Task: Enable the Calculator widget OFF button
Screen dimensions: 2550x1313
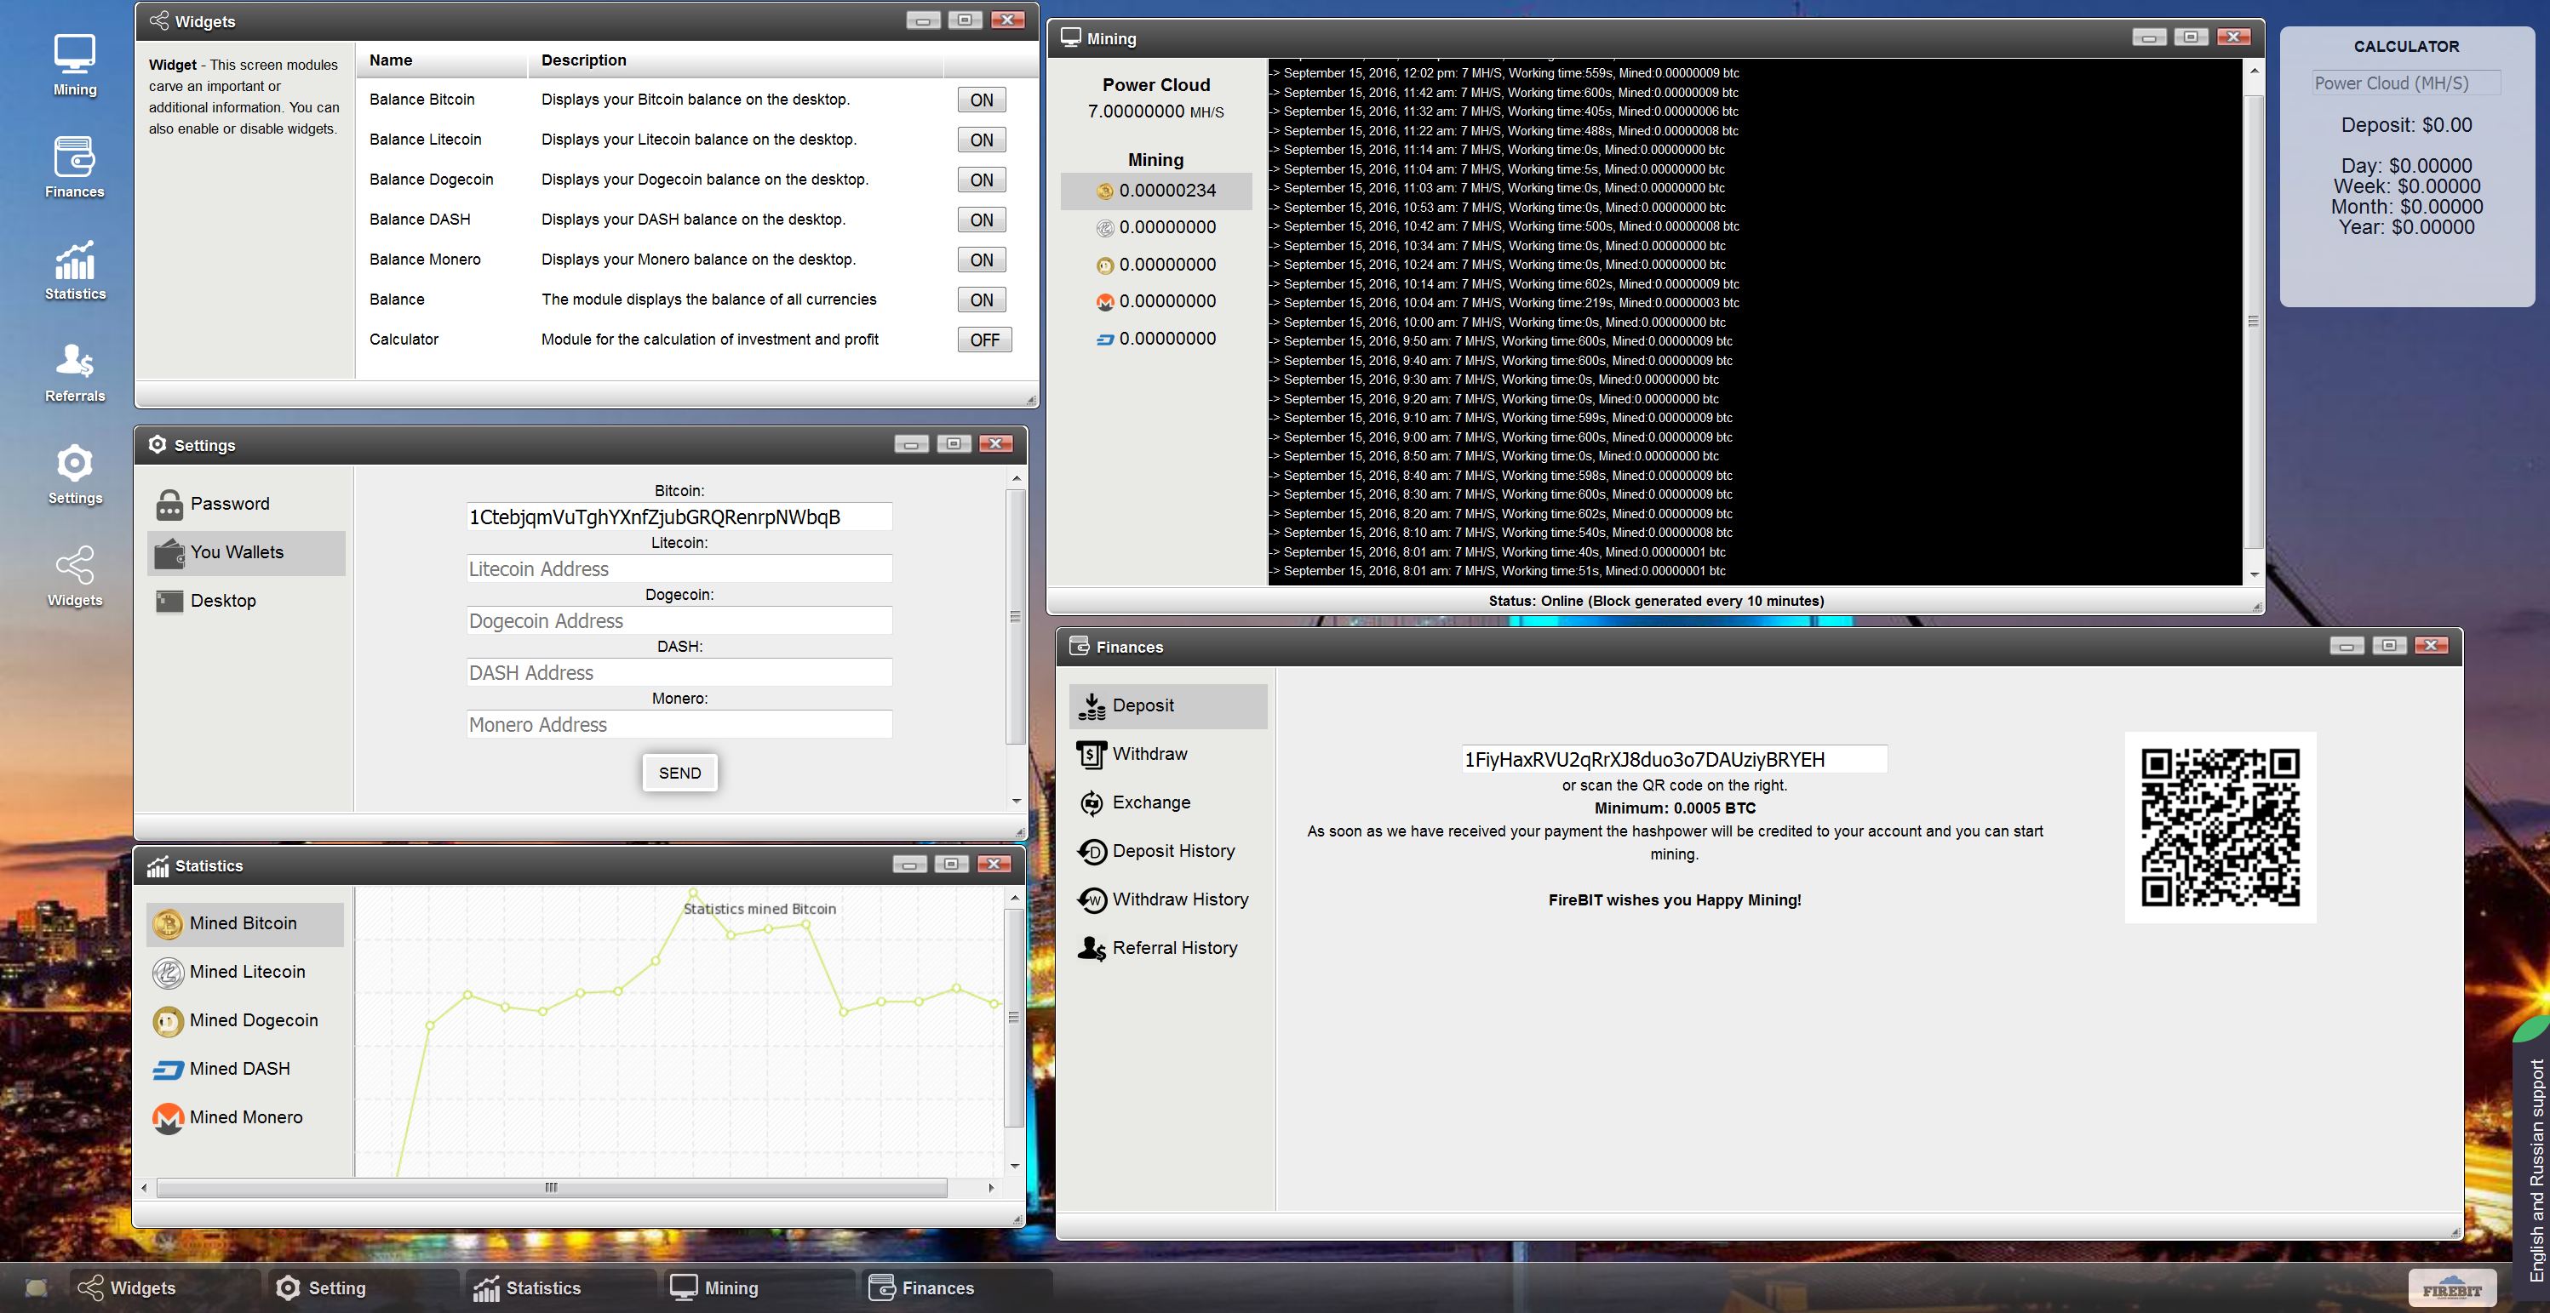Action: pyautogui.click(x=985, y=340)
